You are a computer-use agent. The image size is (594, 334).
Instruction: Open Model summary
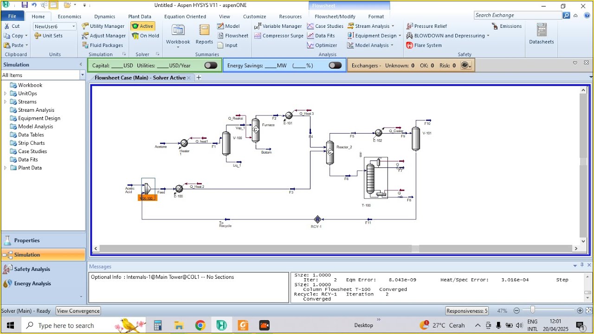coord(228,26)
